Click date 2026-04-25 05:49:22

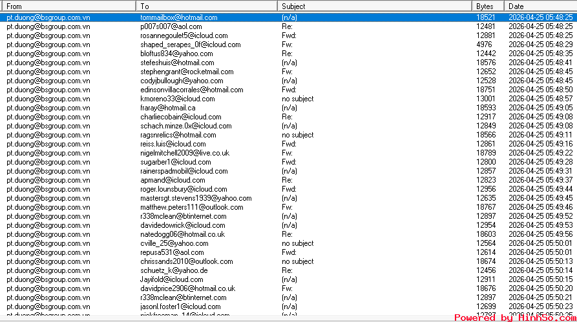541,153
